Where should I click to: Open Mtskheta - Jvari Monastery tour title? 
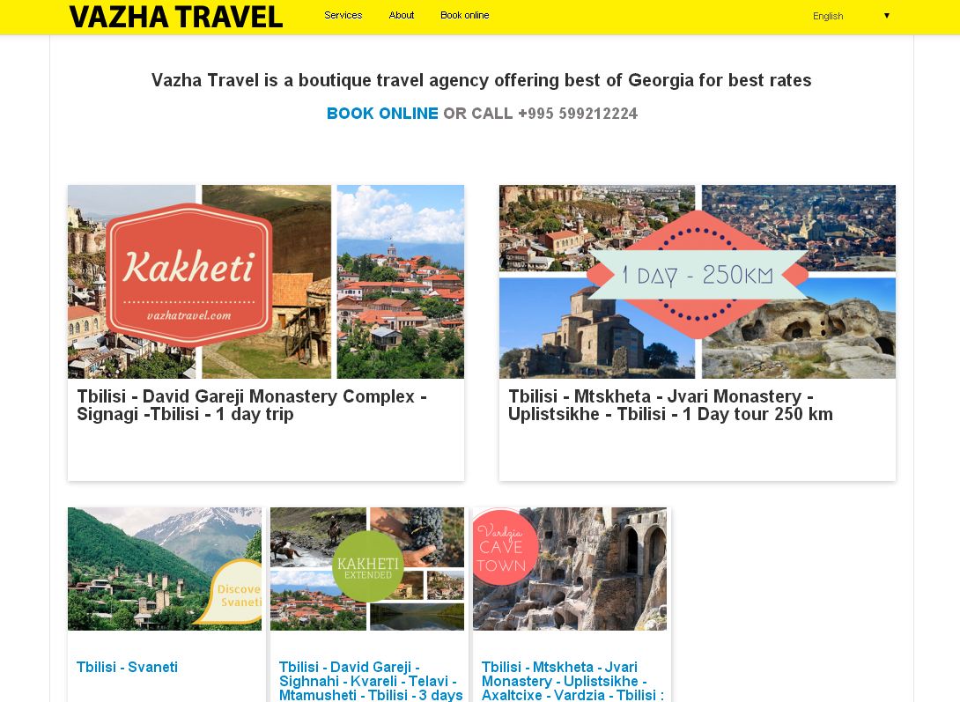coord(670,405)
